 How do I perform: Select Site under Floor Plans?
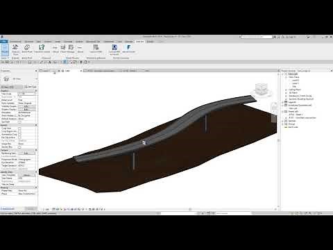294,86
